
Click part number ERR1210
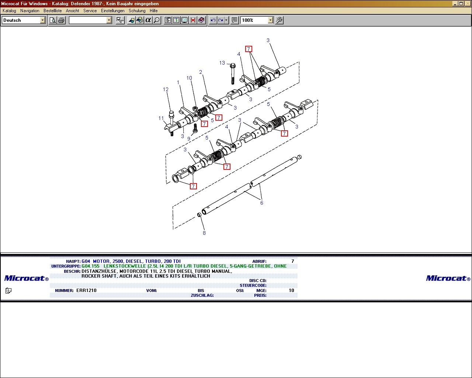pyautogui.click(x=86, y=291)
